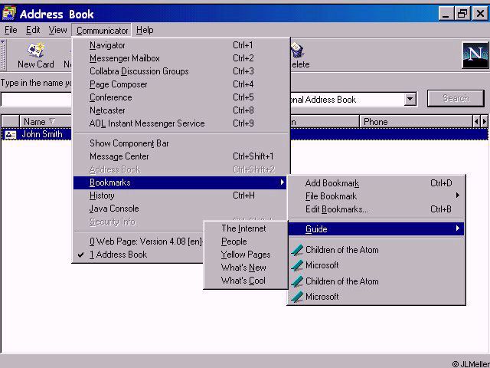The width and height of the screenshot is (490, 368).
Task: Click John Smith's contact card icon
Action: 11,135
